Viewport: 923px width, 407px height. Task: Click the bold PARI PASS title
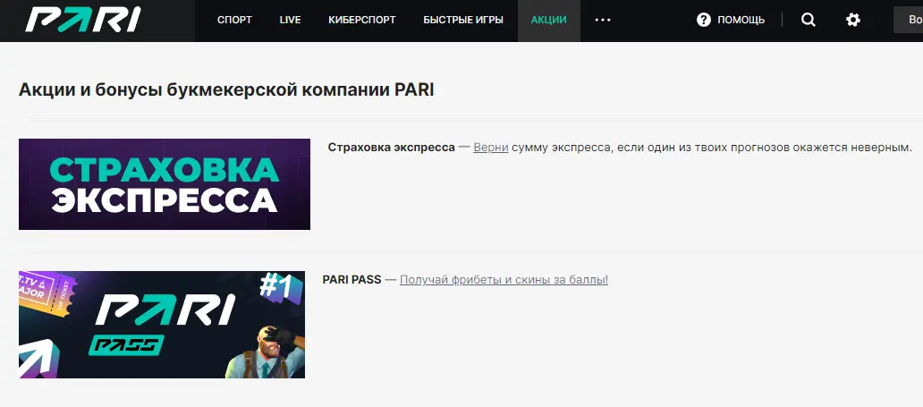click(351, 280)
